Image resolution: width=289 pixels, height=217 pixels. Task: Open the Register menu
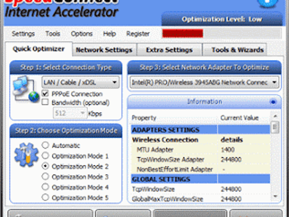coord(138,34)
